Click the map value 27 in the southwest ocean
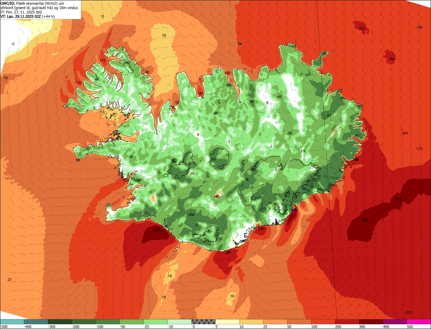Screen dimensions: 431x329 9,280
